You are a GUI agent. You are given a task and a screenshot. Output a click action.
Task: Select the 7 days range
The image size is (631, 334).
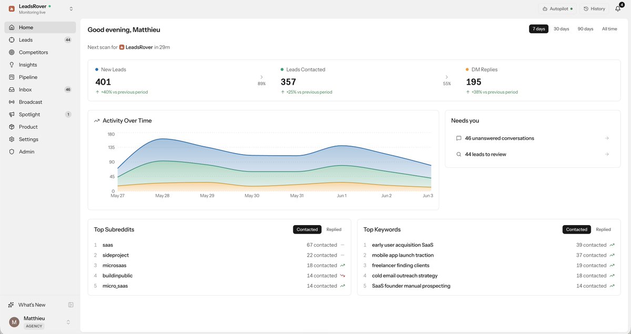[x=538, y=29]
